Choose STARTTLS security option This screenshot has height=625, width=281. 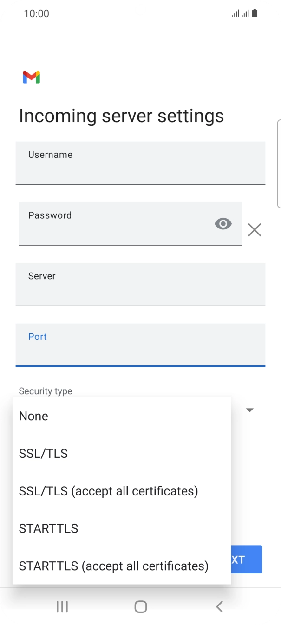pos(48,528)
